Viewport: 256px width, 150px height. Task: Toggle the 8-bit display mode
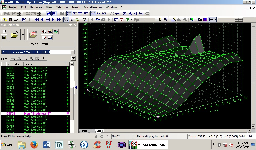69,14
